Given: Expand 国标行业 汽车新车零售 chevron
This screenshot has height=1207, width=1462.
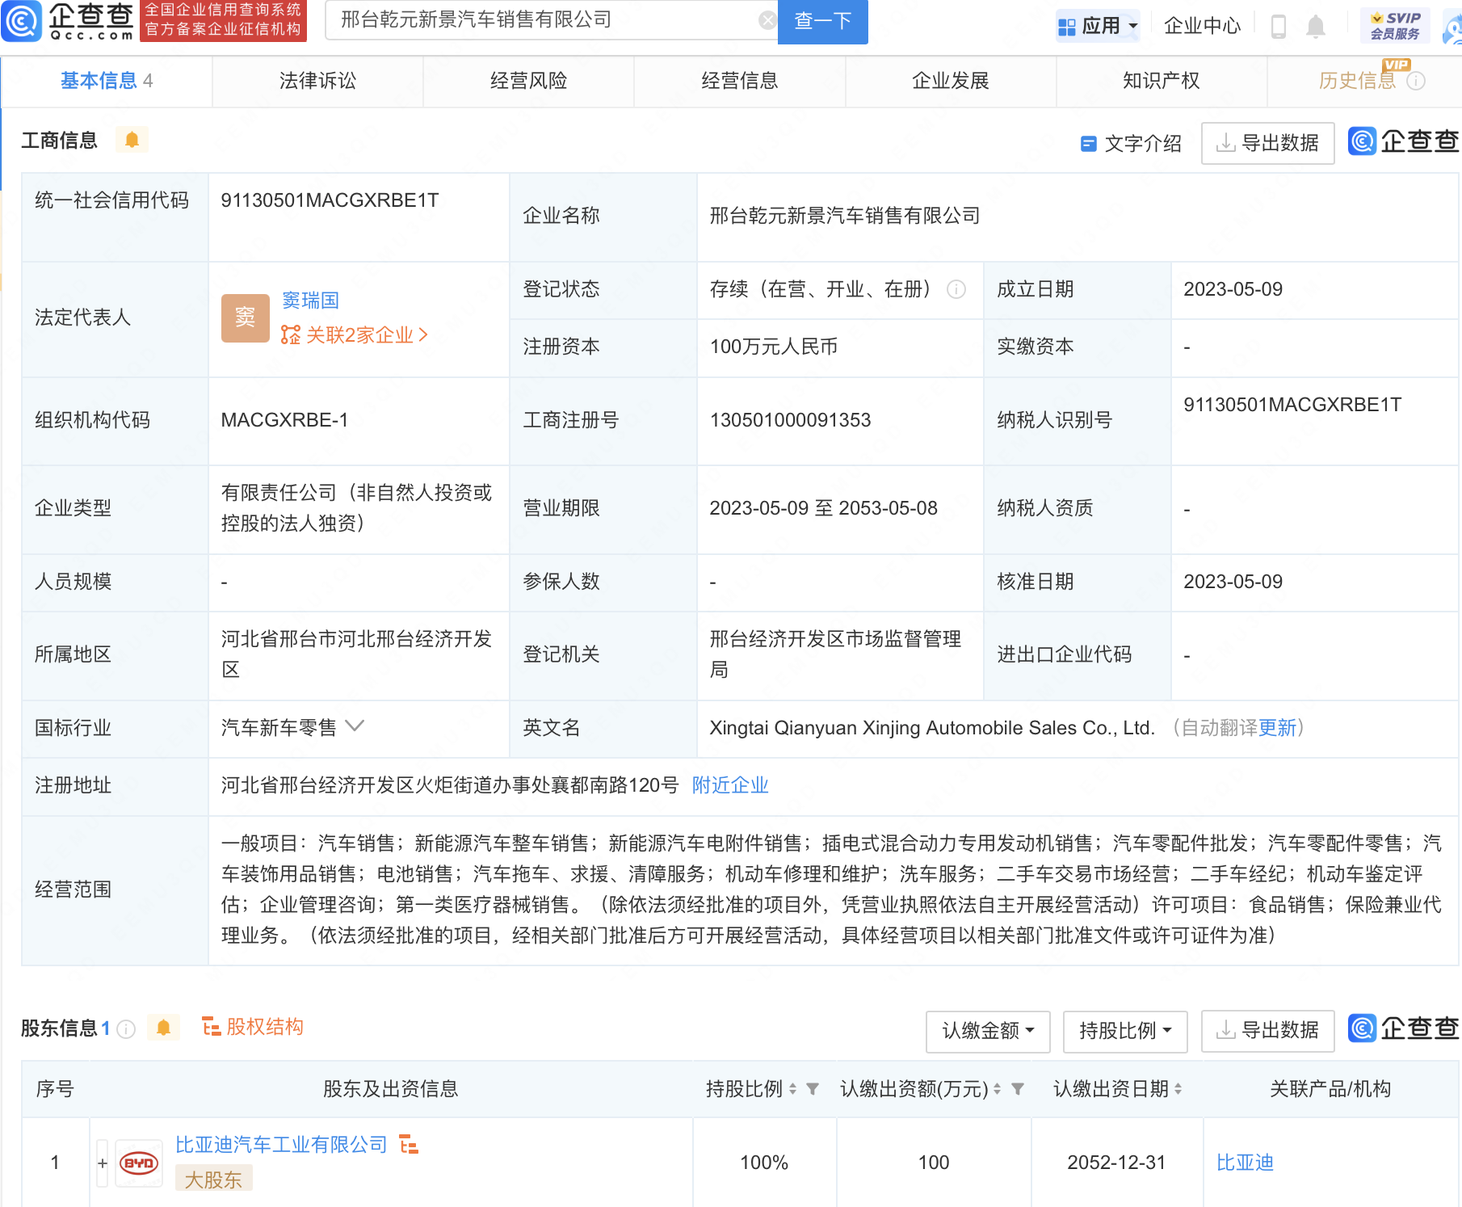Looking at the screenshot, I should 355,725.
